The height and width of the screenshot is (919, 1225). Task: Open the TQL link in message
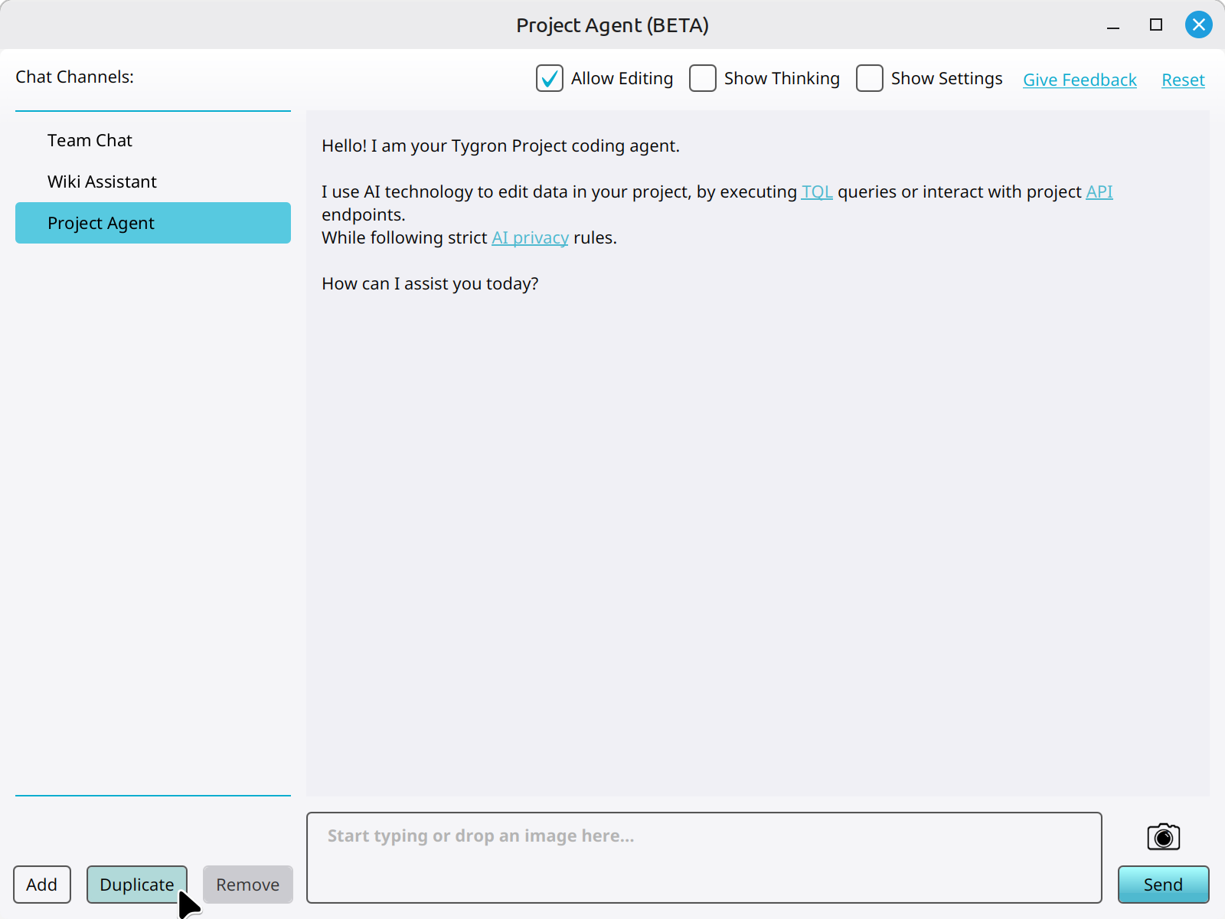click(x=817, y=191)
